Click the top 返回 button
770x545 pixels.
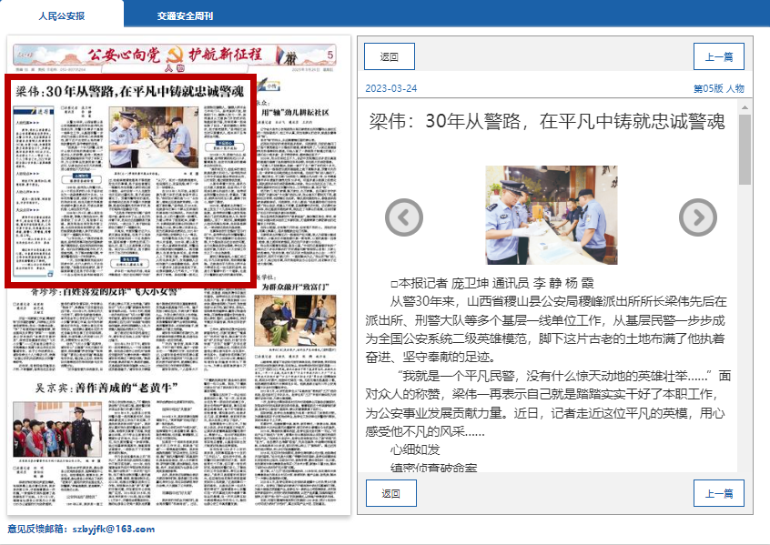[390, 56]
